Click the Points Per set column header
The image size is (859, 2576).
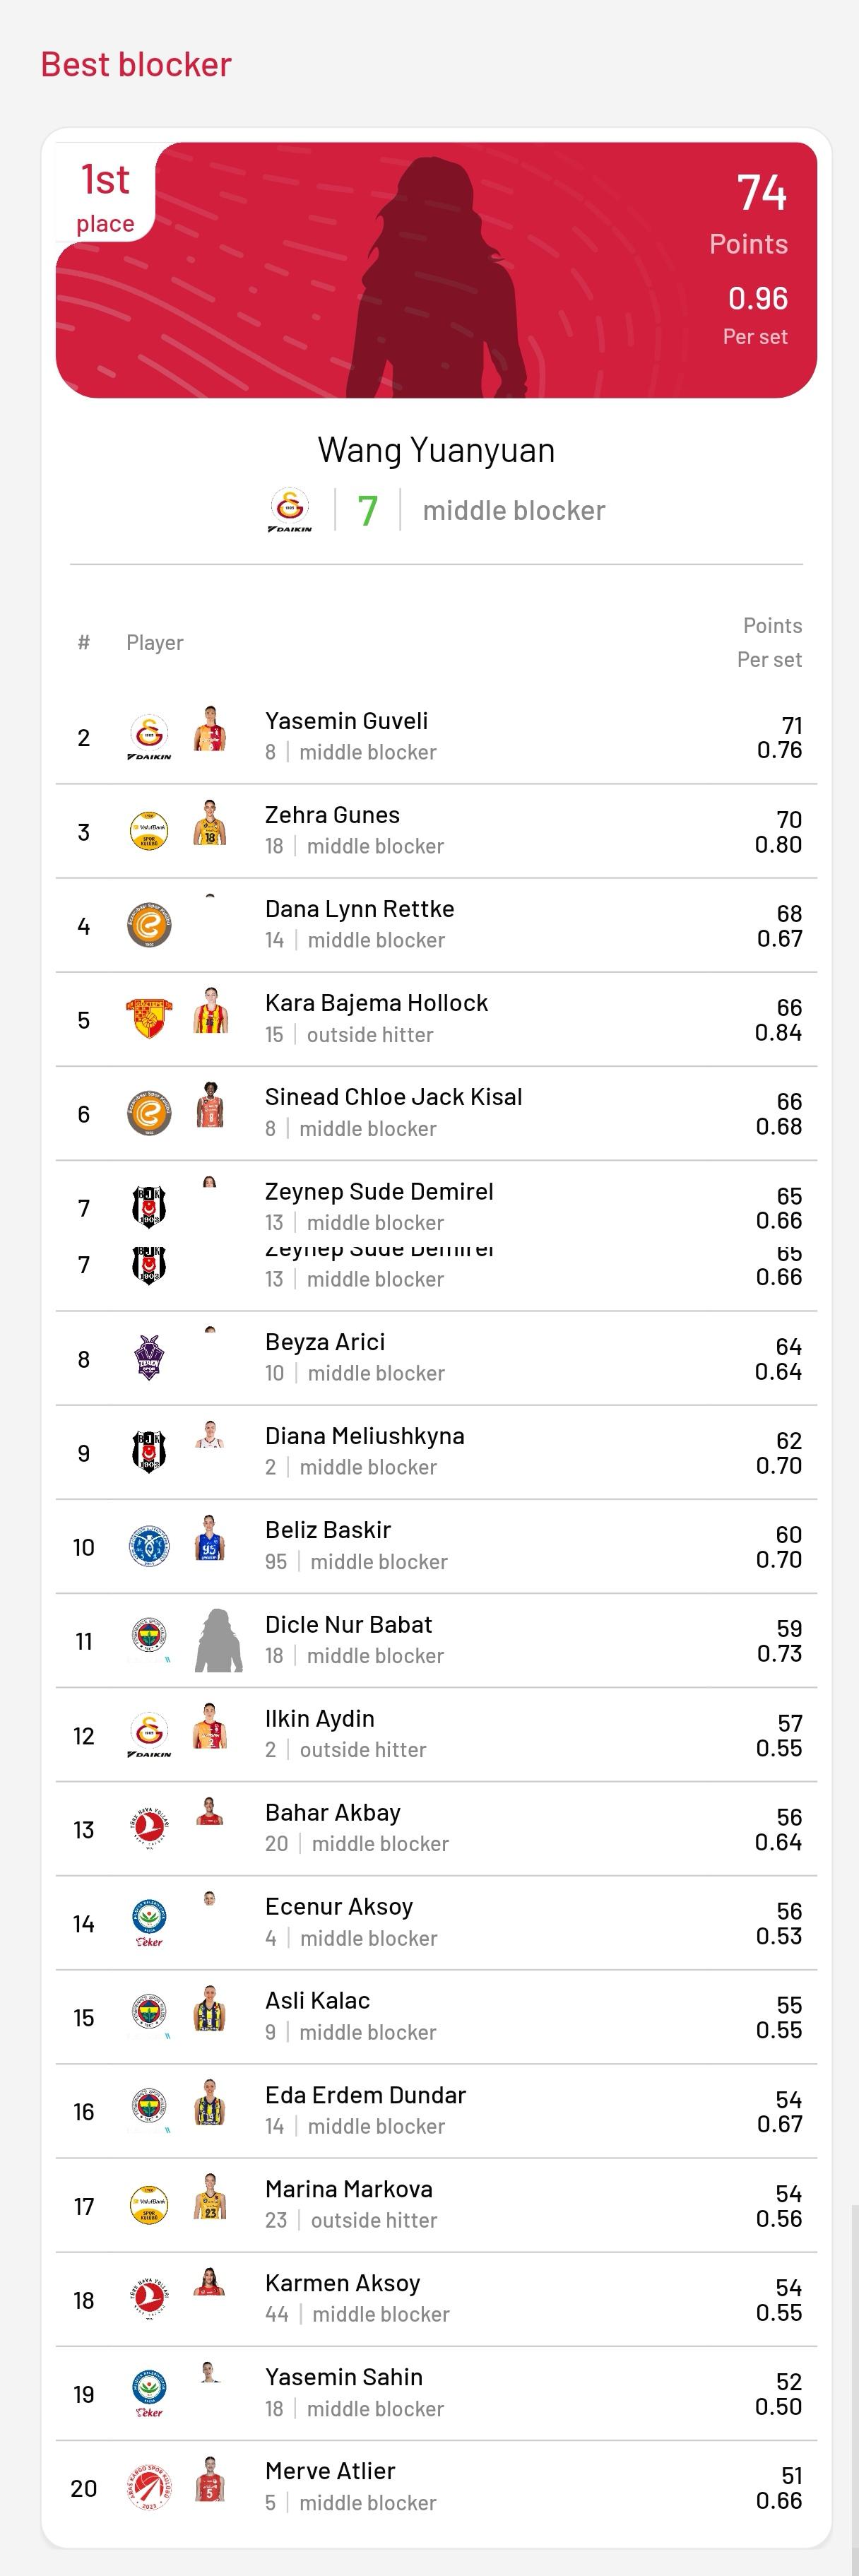point(770,642)
